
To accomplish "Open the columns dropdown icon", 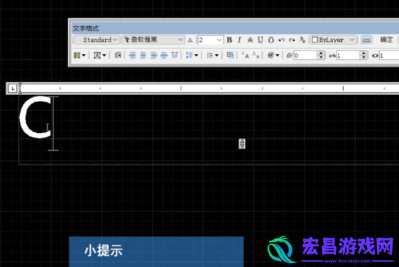I will click(x=79, y=55).
